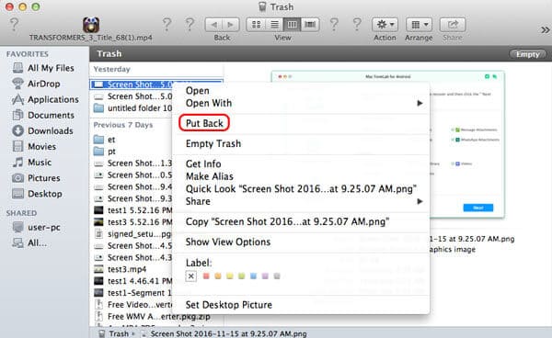Click Trash in the path bar
This screenshot has width=552, height=338.
click(113, 333)
